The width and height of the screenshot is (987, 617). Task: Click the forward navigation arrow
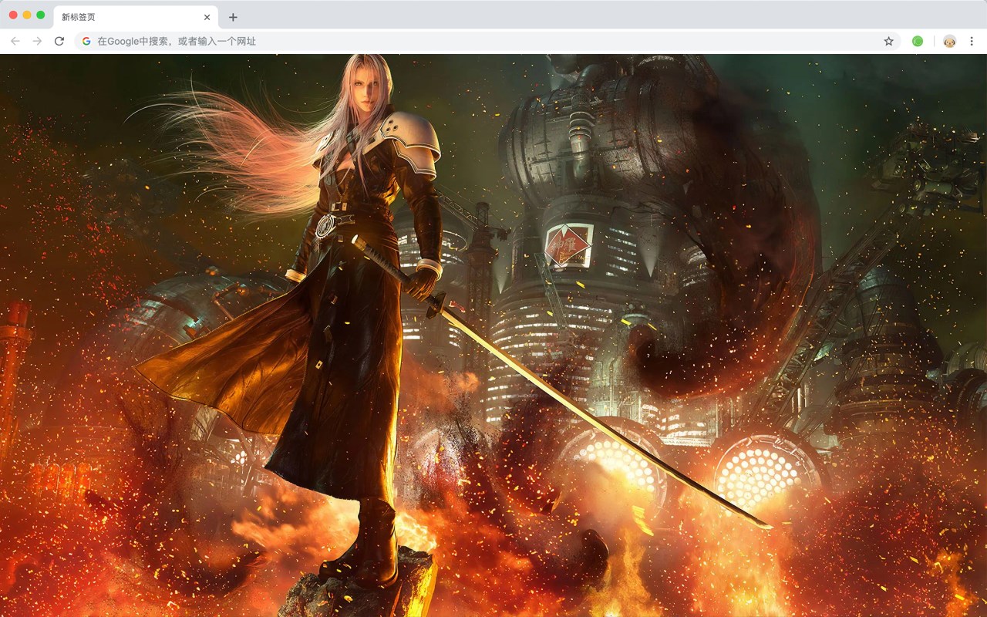(x=37, y=41)
